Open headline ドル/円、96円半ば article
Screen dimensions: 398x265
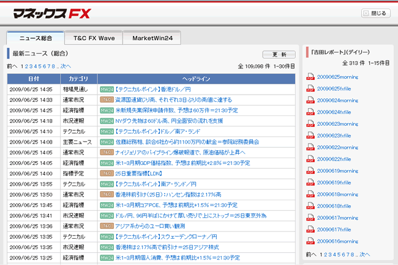tap(191, 216)
